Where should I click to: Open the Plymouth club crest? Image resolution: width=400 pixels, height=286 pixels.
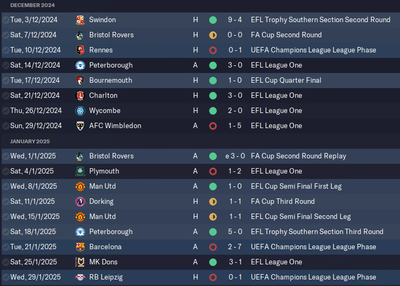point(80,171)
